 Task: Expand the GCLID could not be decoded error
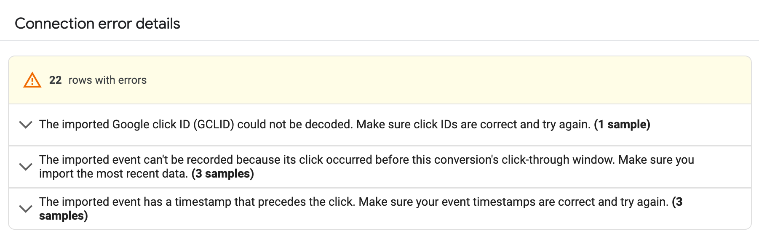tap(26, 125)
